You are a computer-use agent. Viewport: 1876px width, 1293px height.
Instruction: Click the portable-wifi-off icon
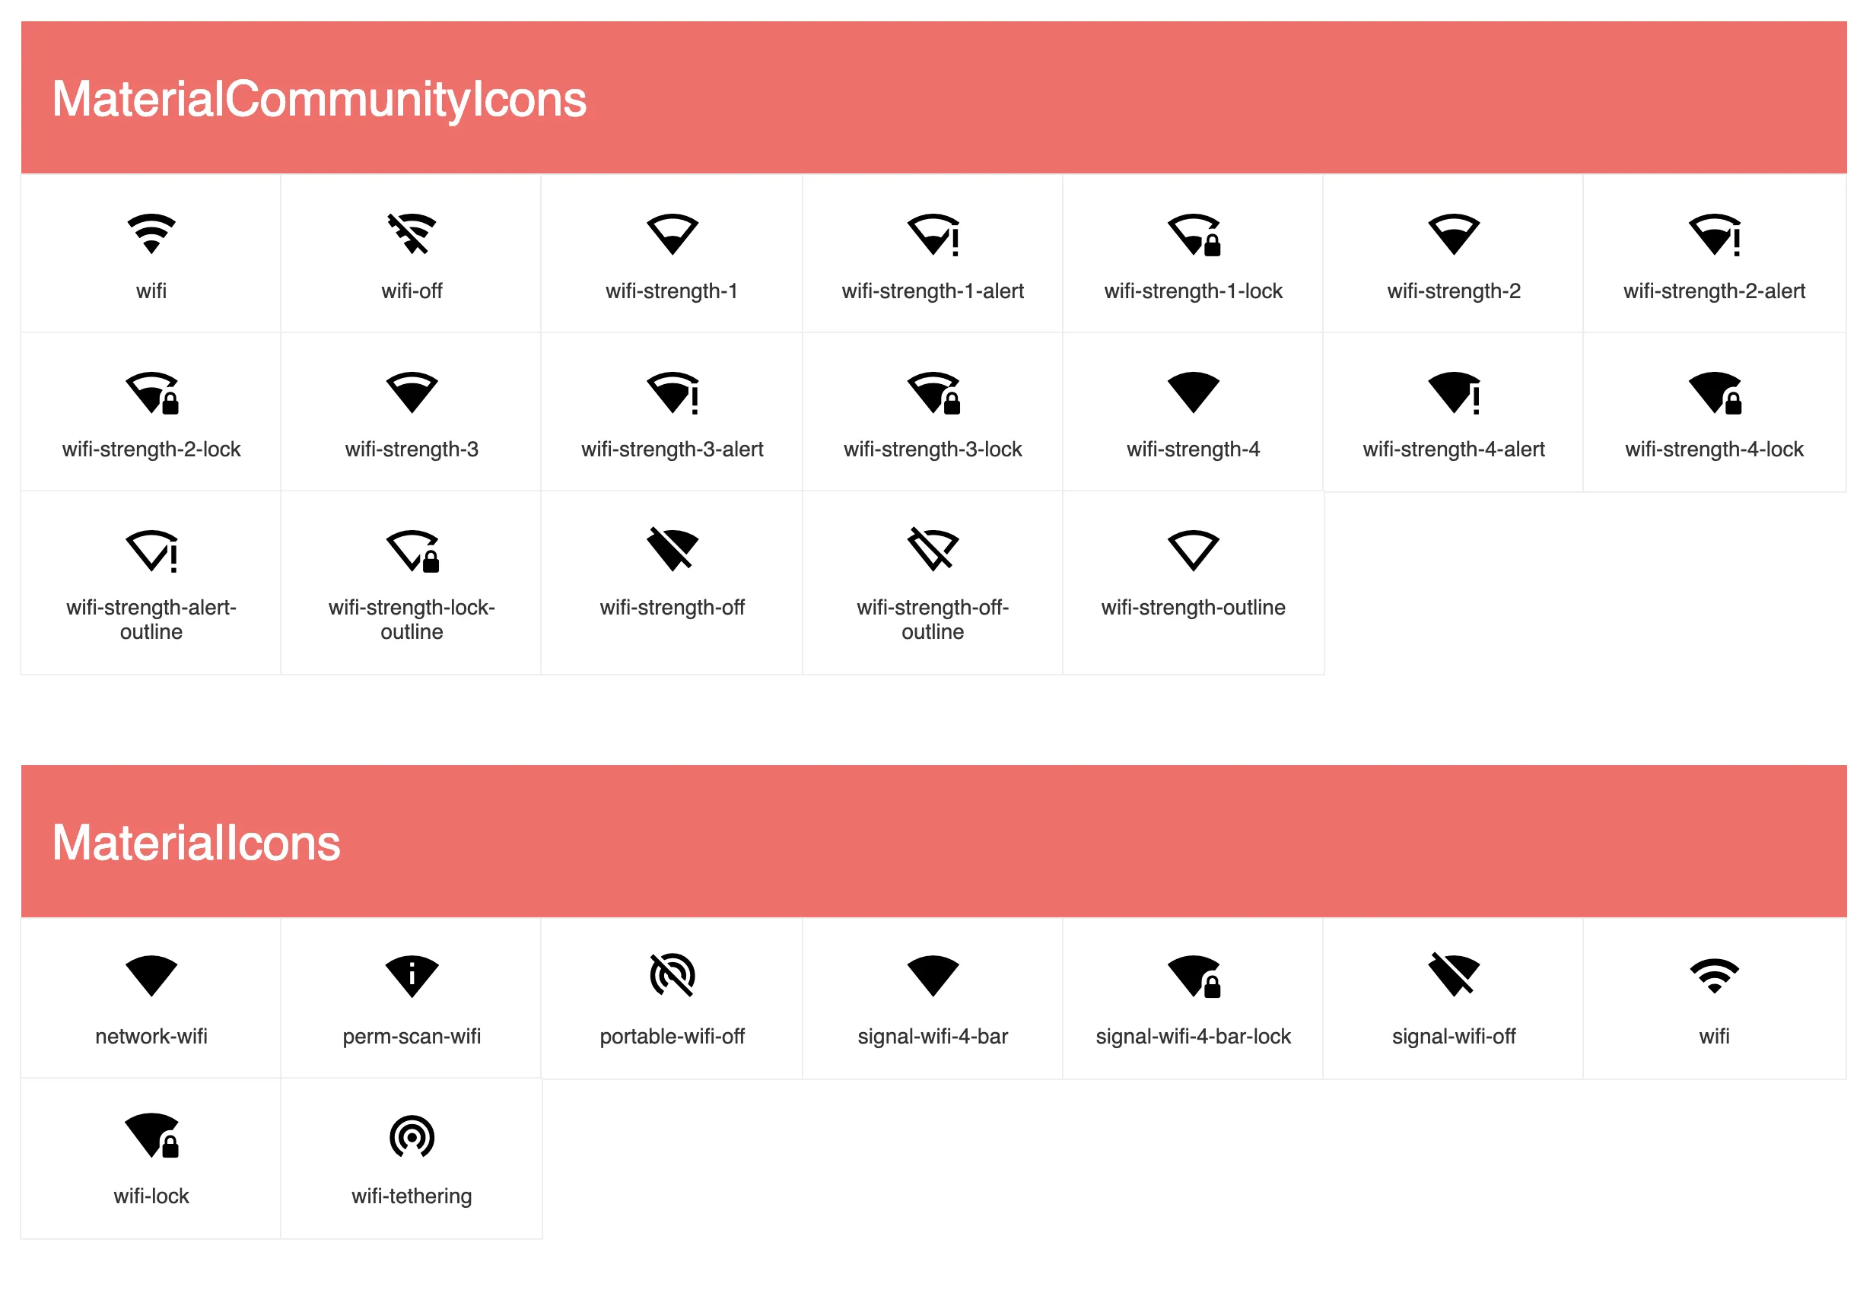(672, 974)
